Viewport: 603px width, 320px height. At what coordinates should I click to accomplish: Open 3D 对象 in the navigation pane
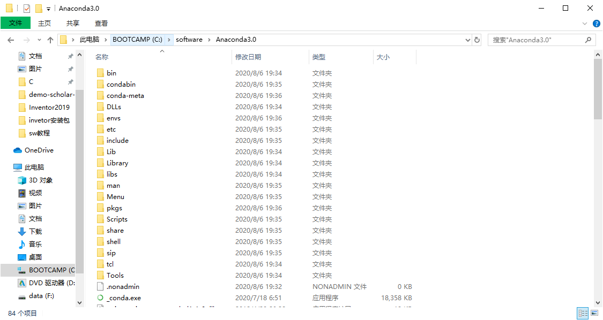[x=41, y=180]
